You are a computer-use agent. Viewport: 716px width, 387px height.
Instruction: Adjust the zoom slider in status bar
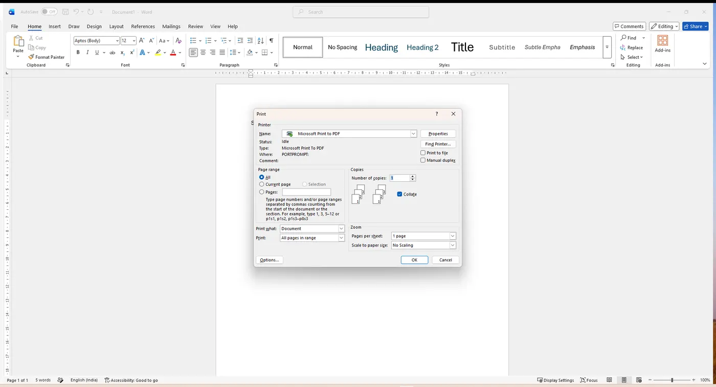[x=672, y=380]
